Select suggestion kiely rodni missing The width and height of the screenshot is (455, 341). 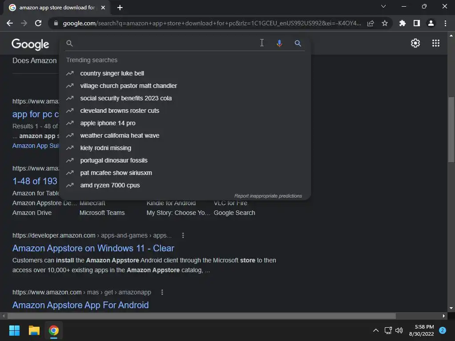[x=185, y=148]
